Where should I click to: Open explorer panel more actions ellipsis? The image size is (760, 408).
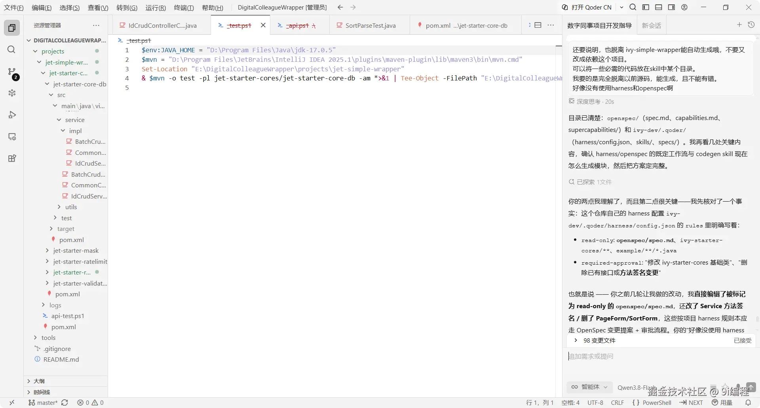click(96, 25)
